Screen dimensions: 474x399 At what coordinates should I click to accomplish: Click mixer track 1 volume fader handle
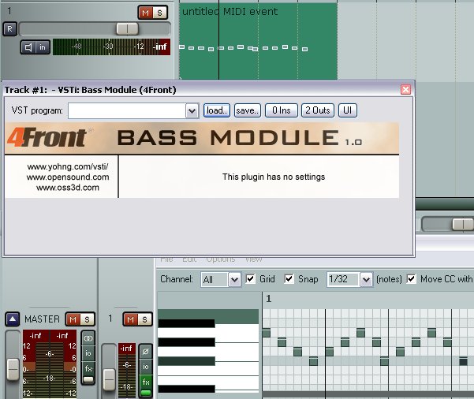click(x=109, y=379)
